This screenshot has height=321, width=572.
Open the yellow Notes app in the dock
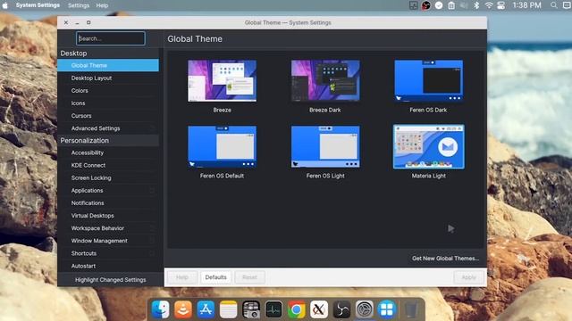pyautogui.click(x=229, y=309)
